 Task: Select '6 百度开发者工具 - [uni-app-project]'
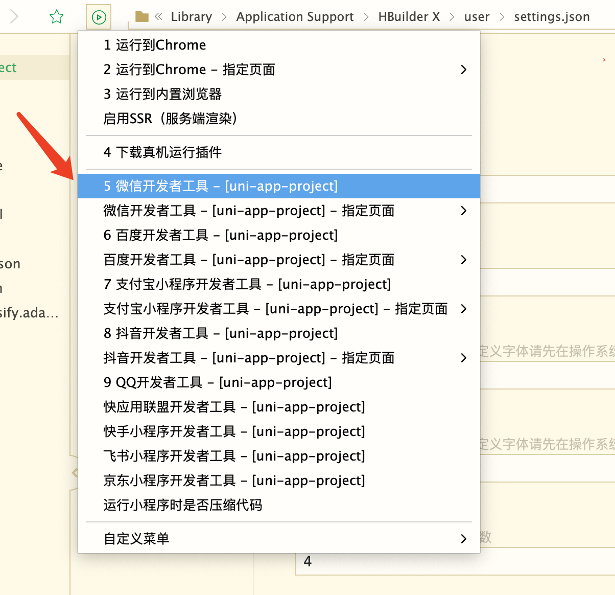[x=279, y=235]
